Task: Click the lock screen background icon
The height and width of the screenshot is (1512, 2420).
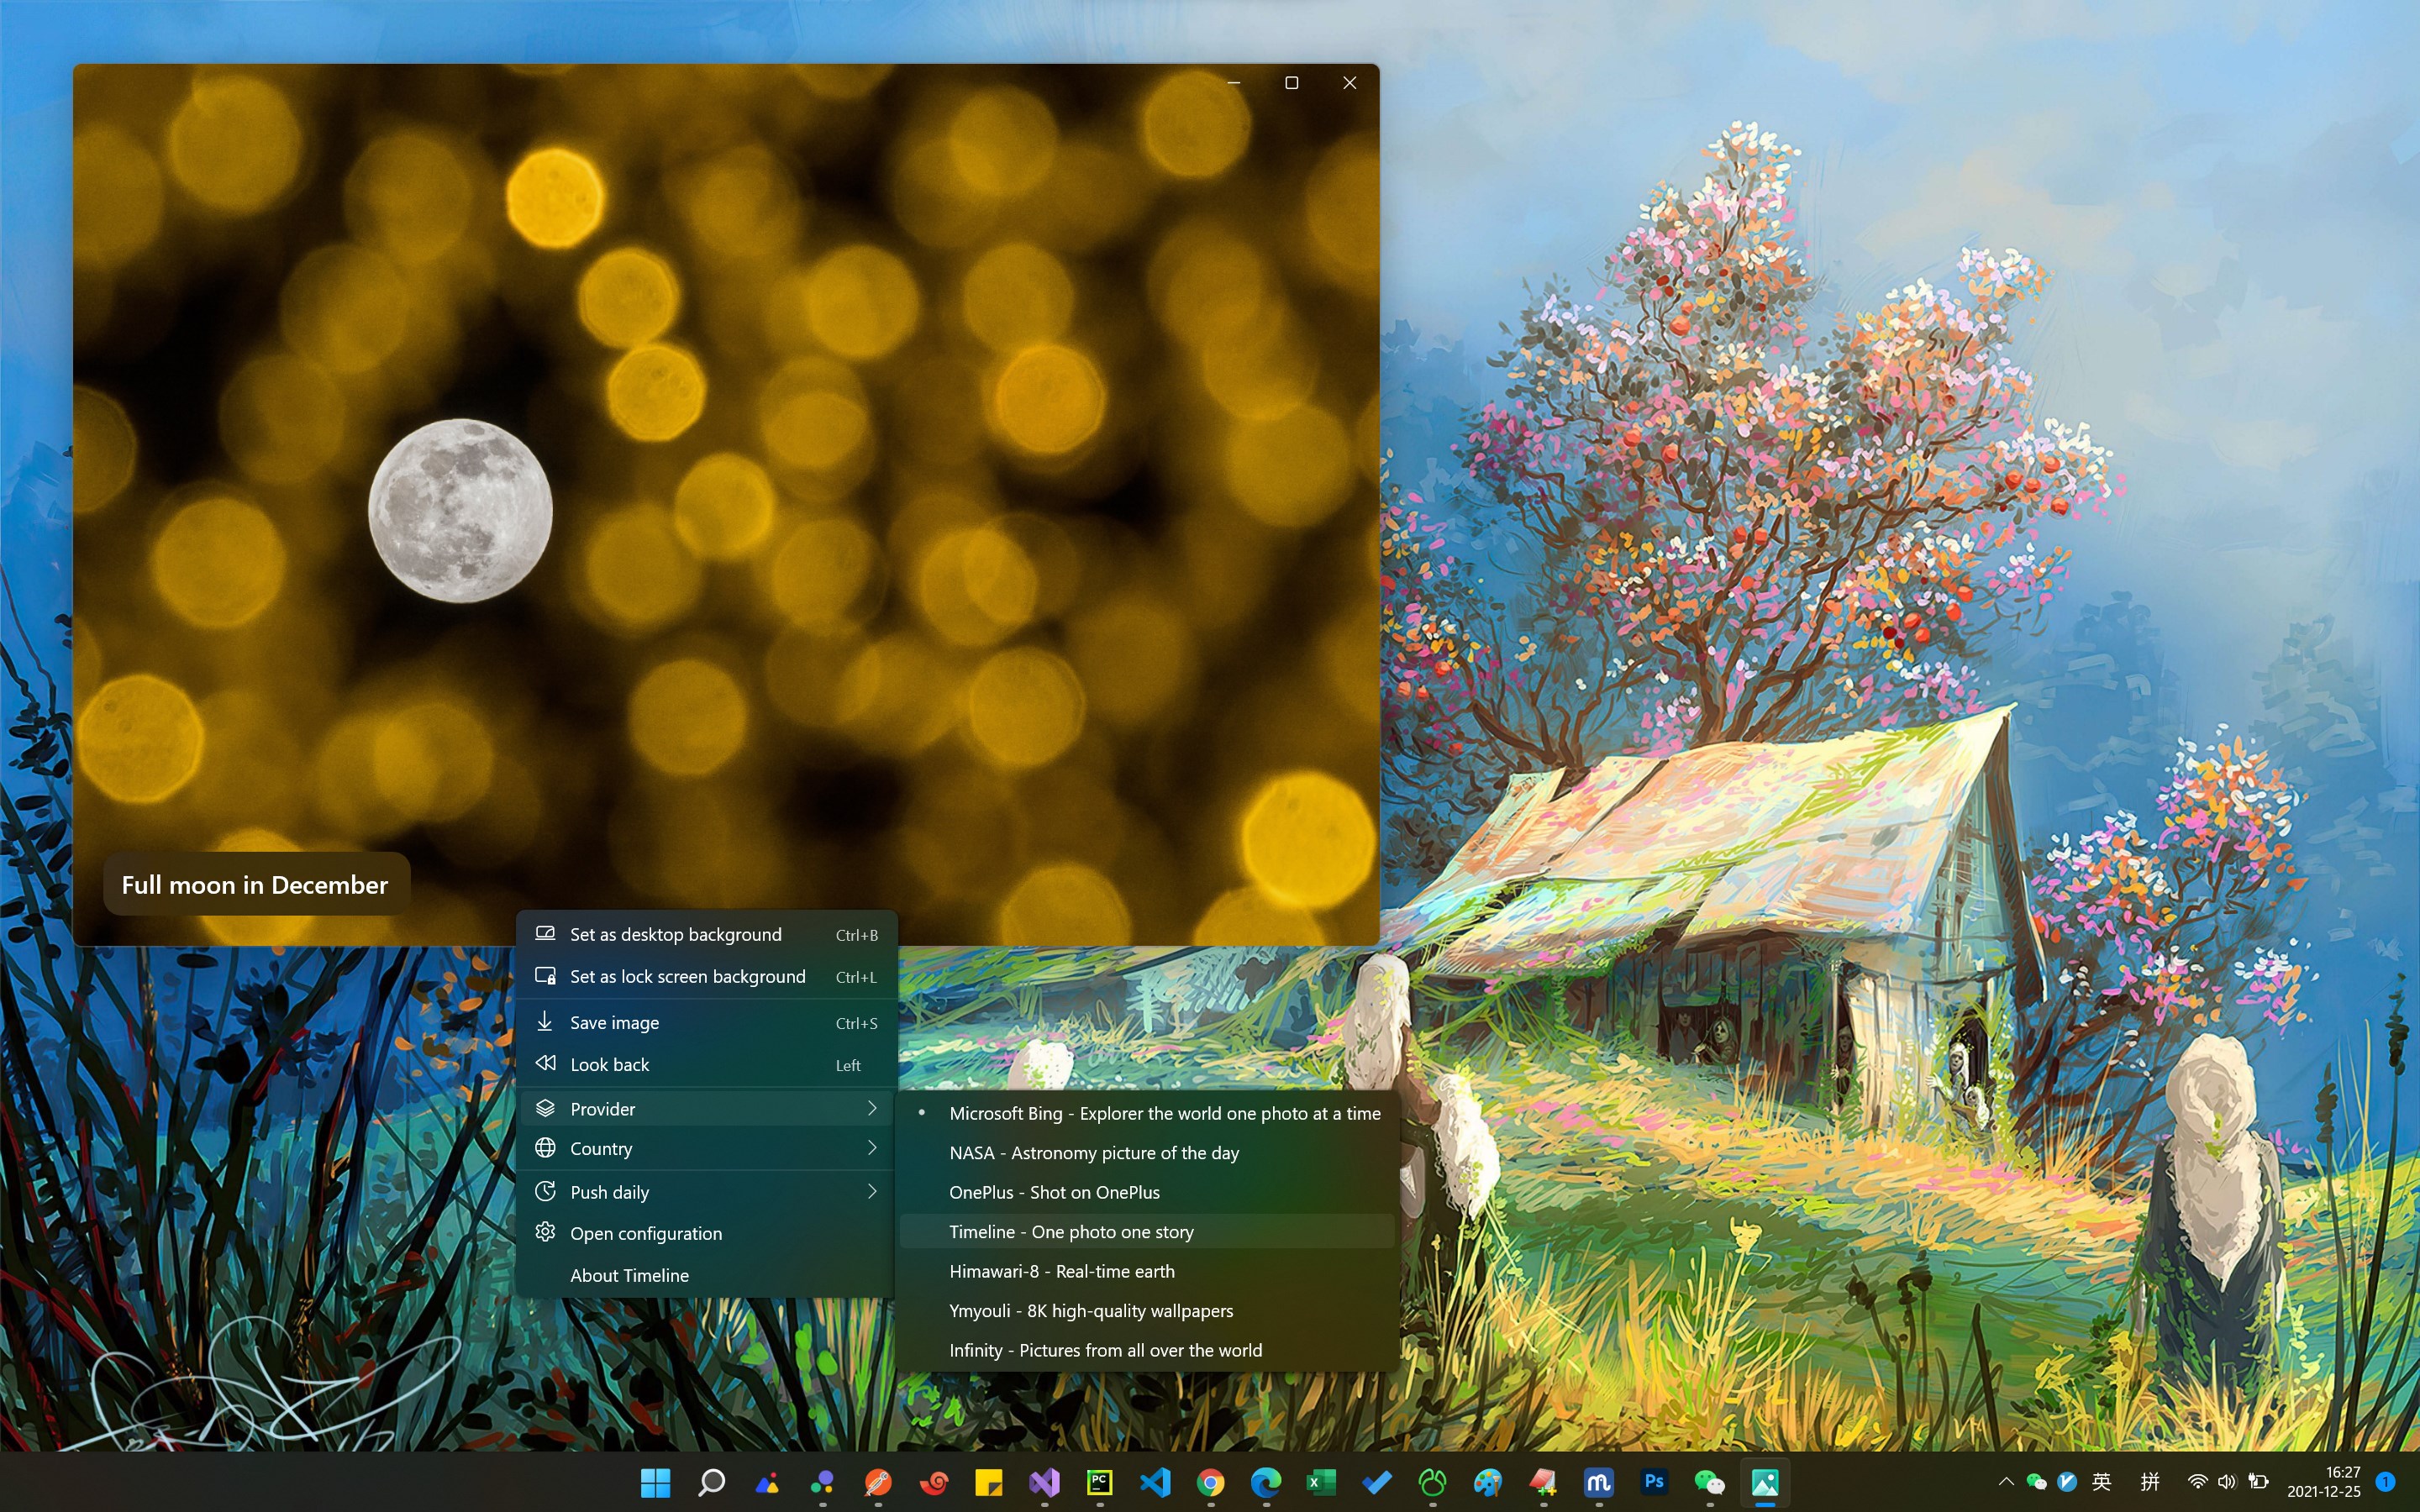Action: [x=545, y=975]
